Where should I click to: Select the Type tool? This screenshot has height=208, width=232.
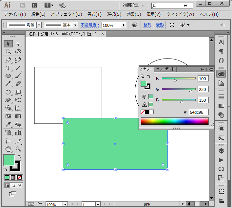[x=8, y=68]
